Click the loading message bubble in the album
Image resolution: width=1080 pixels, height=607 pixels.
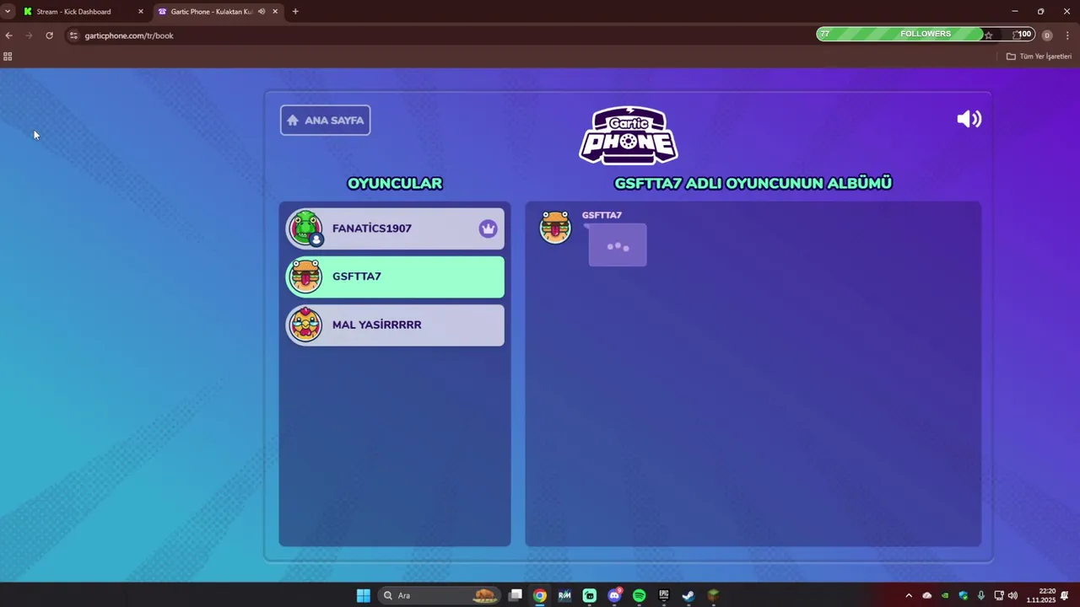coord(618,245)
